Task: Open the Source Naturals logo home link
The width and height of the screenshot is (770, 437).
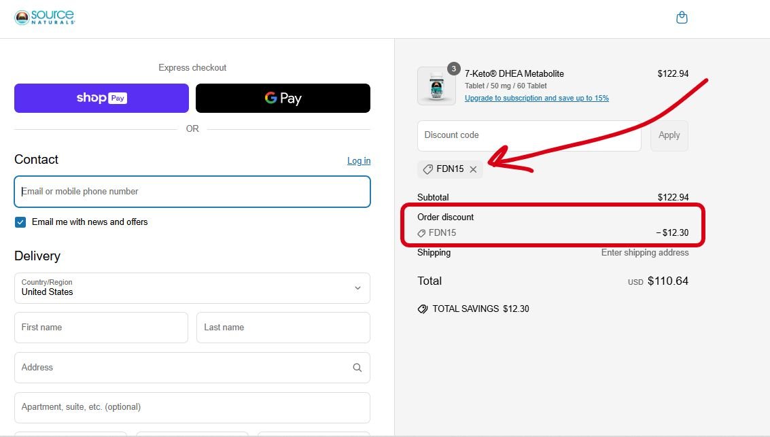Action: 45,17
